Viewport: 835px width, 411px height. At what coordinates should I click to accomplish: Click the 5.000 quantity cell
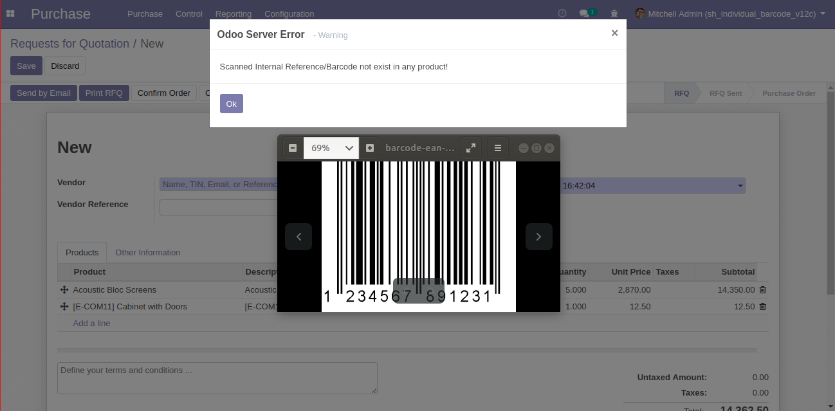[574, 290]
